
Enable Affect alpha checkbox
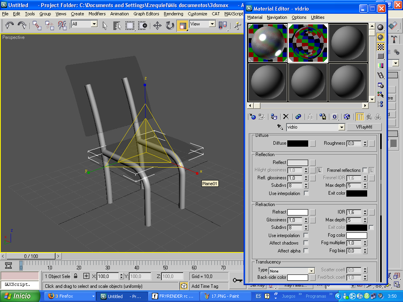(306, 250)
